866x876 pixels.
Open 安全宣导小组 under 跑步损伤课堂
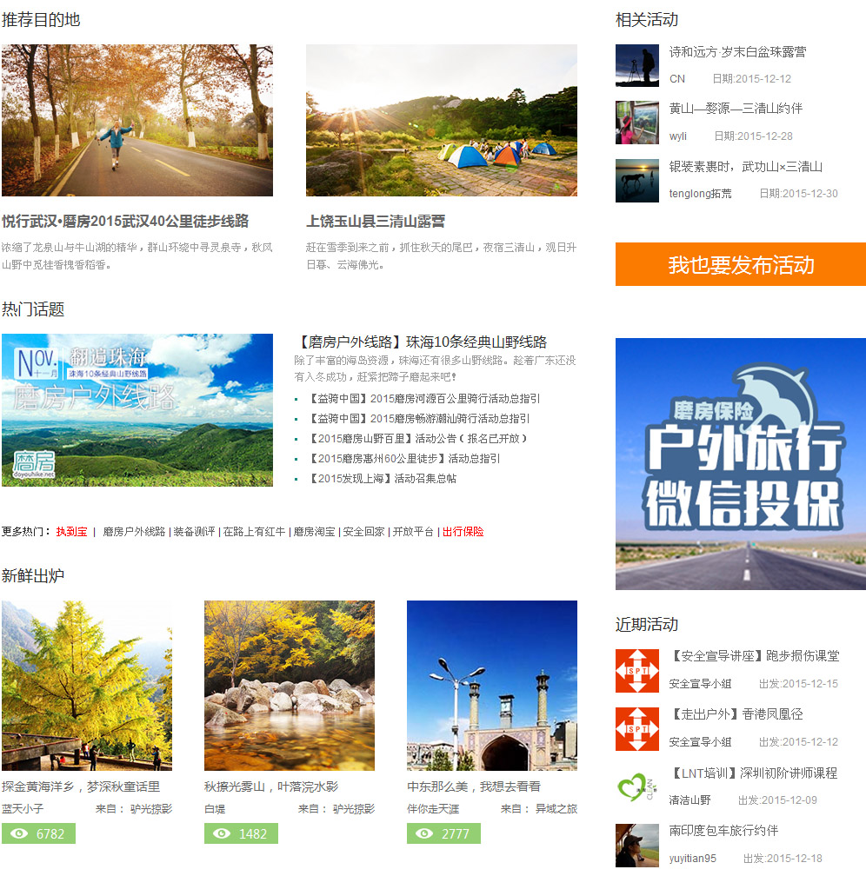(x=701, y=684)
